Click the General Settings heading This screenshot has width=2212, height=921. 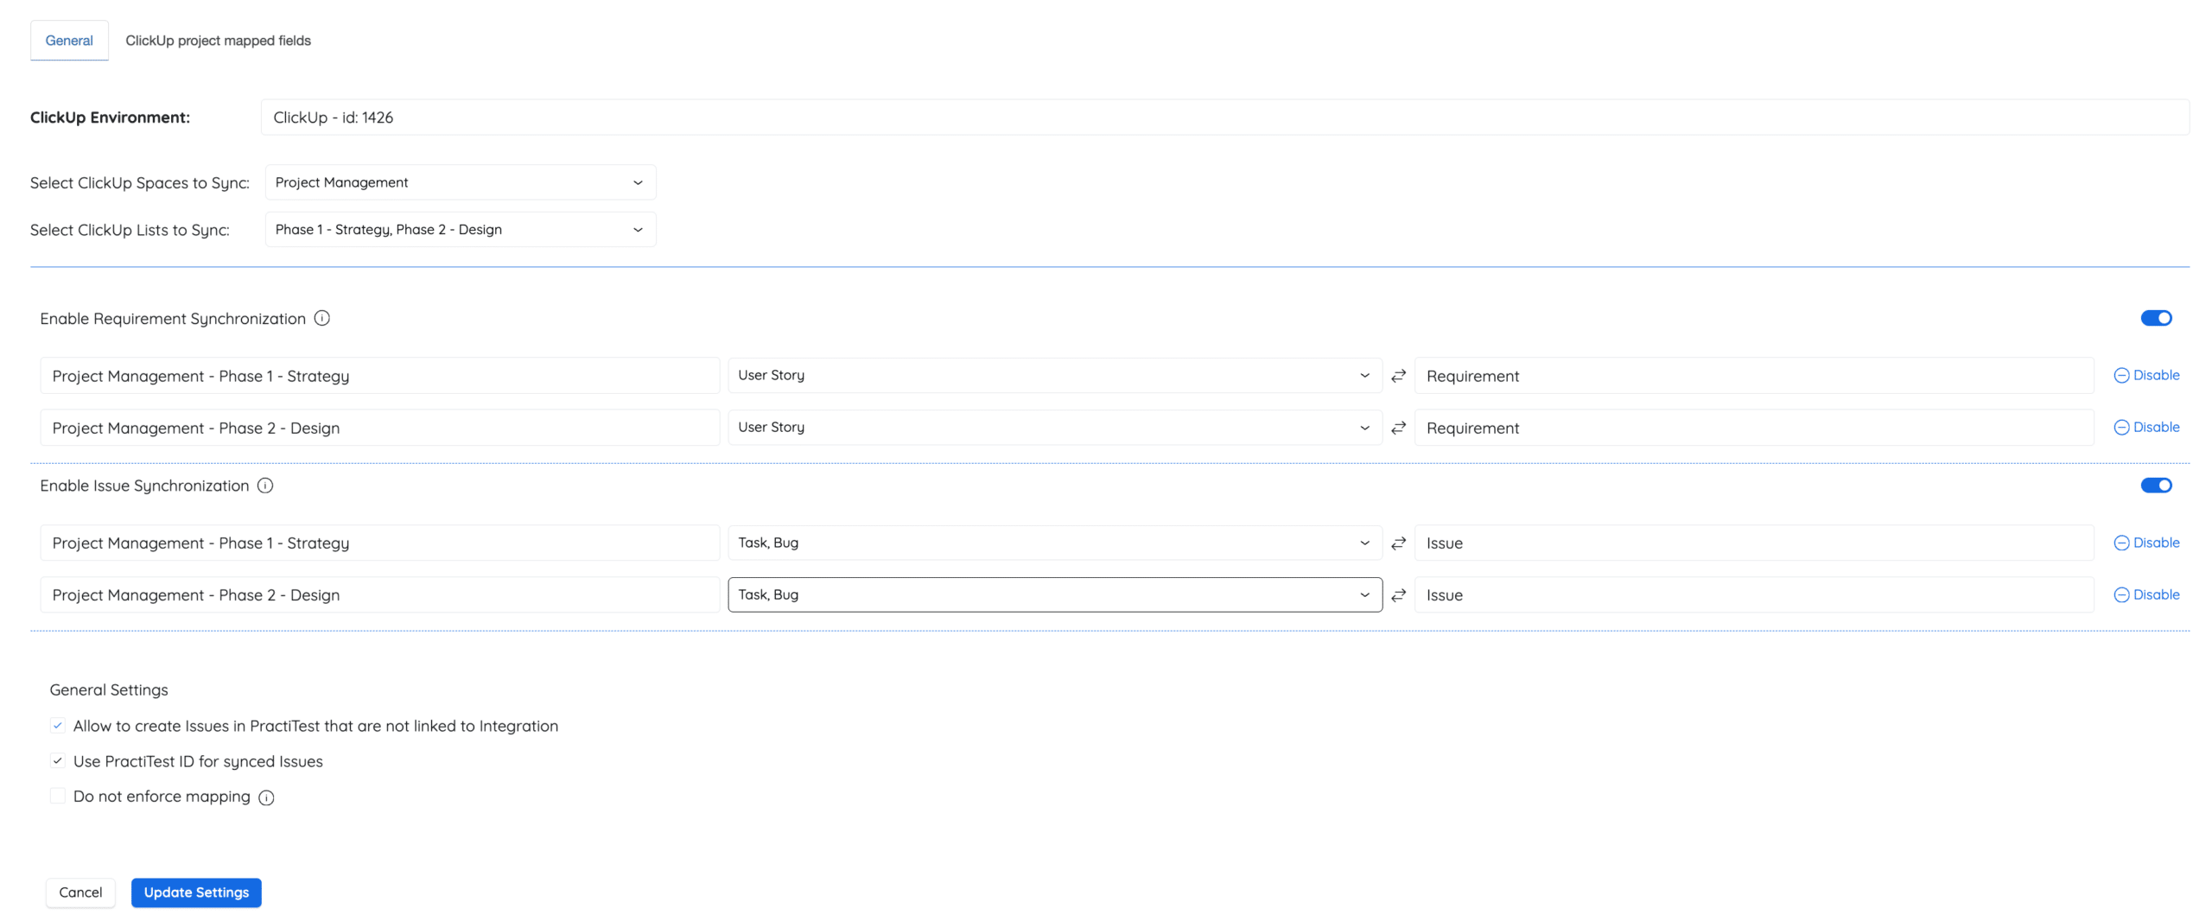point(109,690)
